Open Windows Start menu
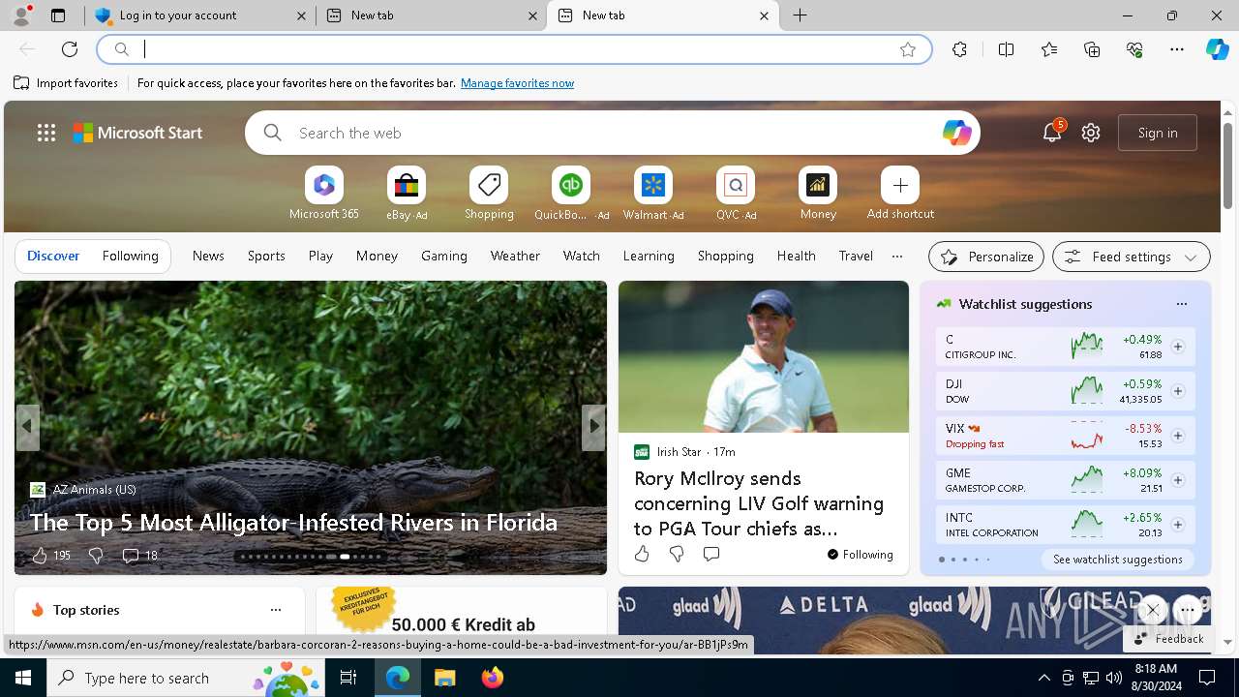 (x=23, y=678)
